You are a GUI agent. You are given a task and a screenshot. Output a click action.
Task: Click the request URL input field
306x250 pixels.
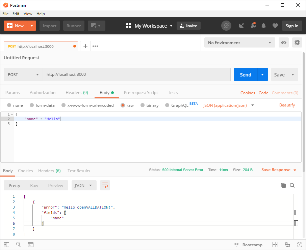[136, 74]
